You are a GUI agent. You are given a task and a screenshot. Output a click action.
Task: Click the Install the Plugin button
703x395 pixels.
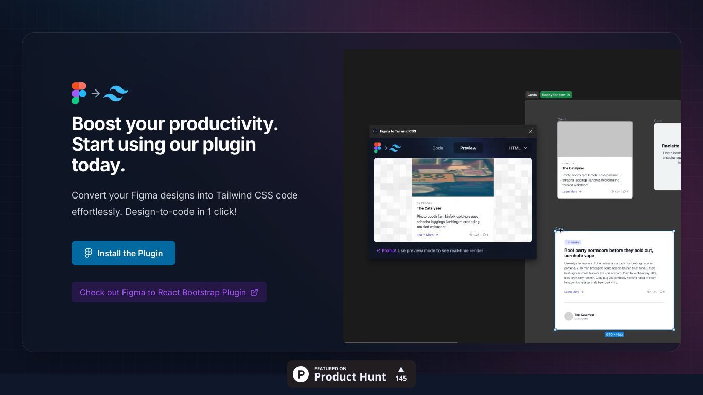click(x=124, y=253)
